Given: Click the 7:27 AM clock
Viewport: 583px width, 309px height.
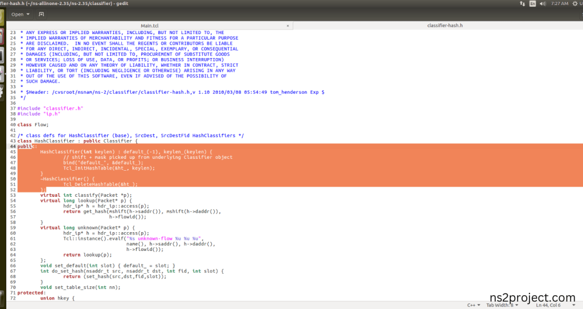Looking at the screenshot, I should click(560, 3).
